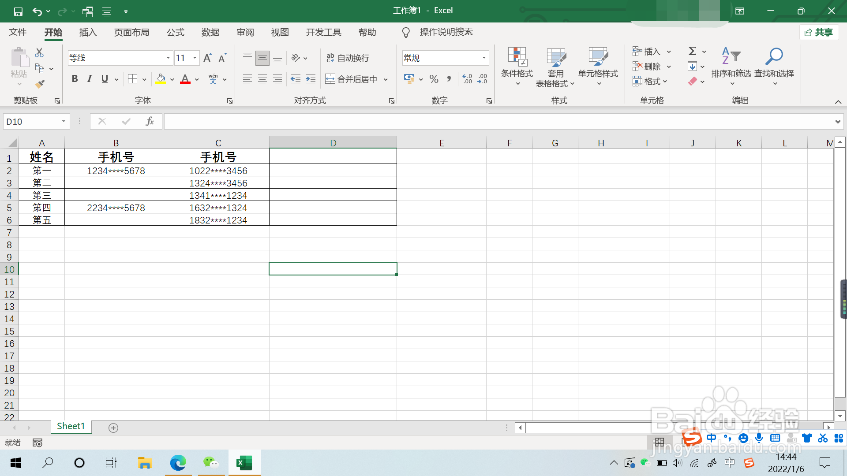Click the Increase Font Size icon
847x476 pixels.
point(207,58)
